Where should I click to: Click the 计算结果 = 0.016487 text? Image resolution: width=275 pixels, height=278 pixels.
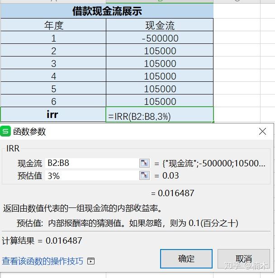click(42, 241)
